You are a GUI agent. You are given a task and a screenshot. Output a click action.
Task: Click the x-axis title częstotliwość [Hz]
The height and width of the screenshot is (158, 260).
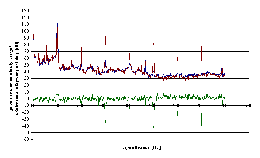click(x=140, y=147)
